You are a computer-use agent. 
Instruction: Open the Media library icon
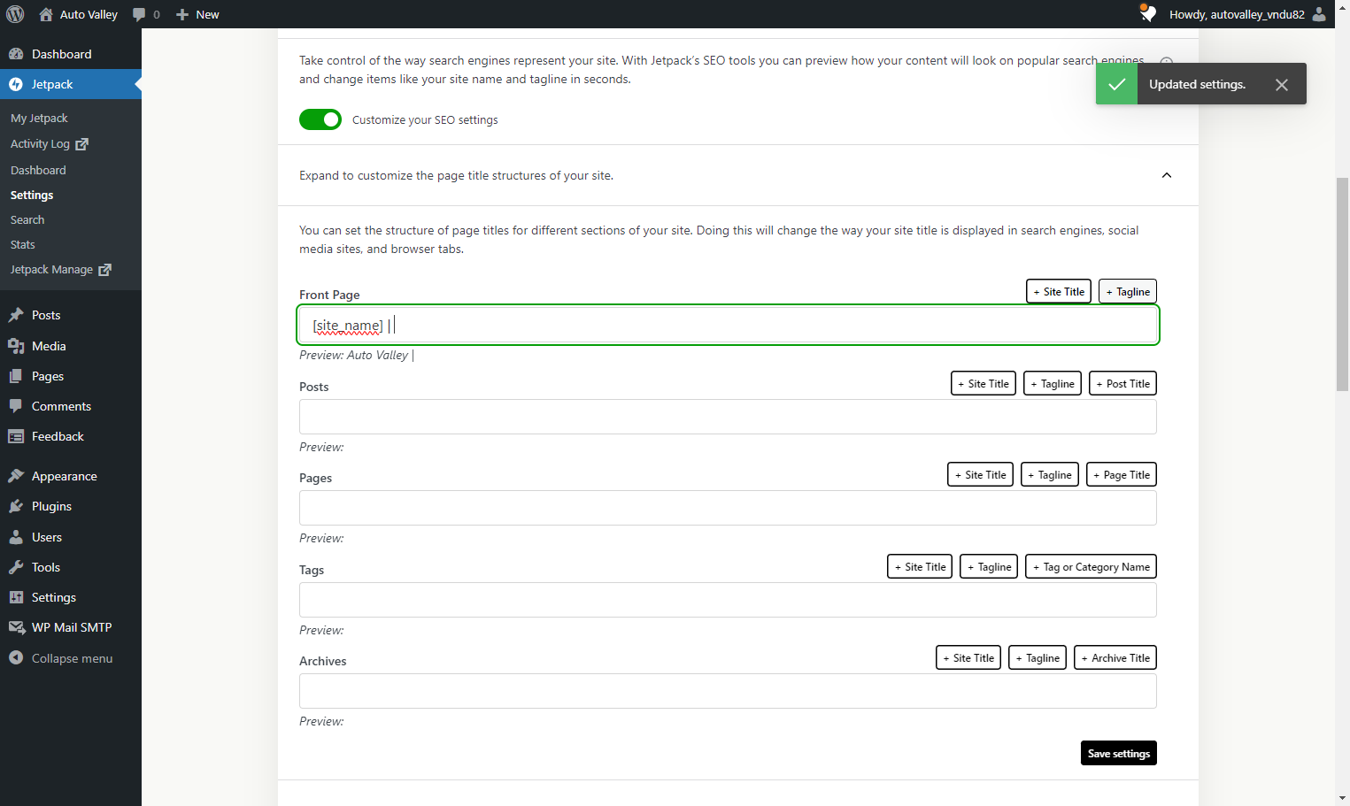click(16, 346)
